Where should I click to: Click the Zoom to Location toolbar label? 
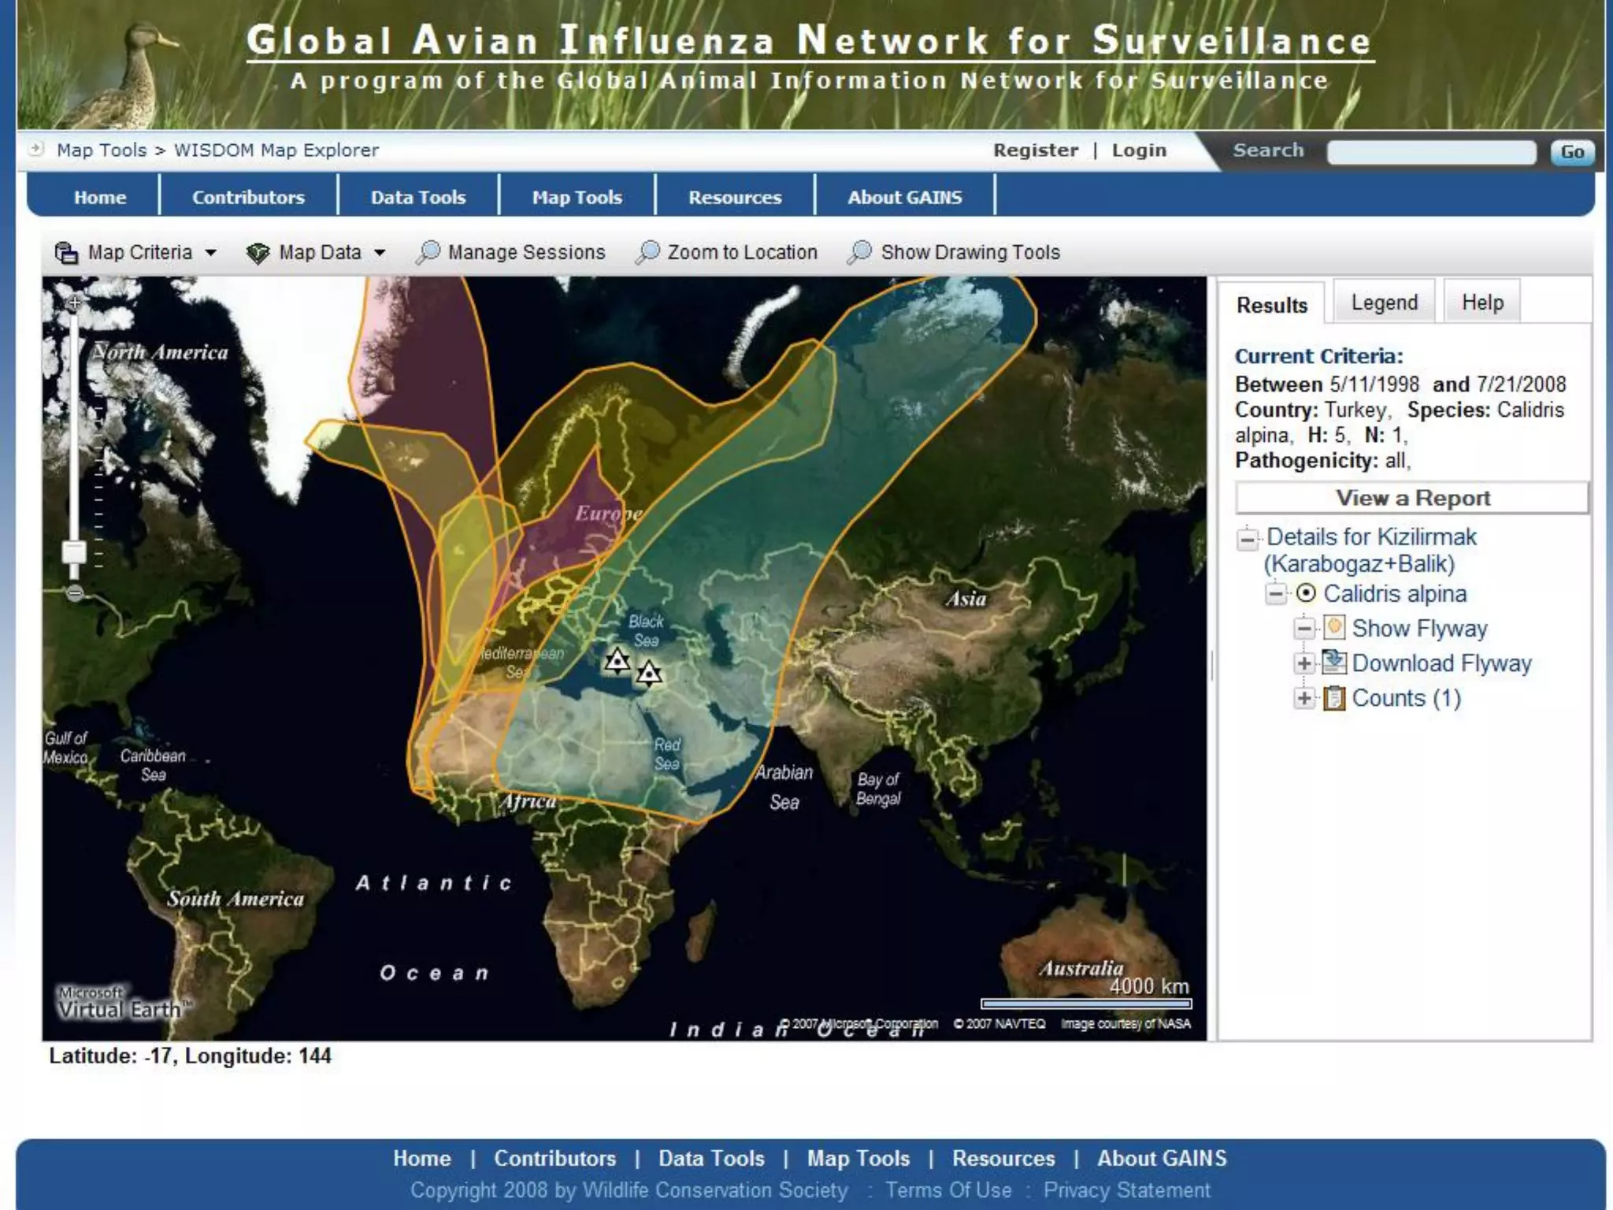click(x=742, y=252)
